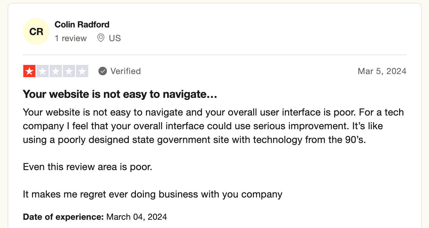The height and width of the screenshot is (228, 429).
Task: Open the 'Your website is not easy to navigate…' title
Action: coord(120,94)
